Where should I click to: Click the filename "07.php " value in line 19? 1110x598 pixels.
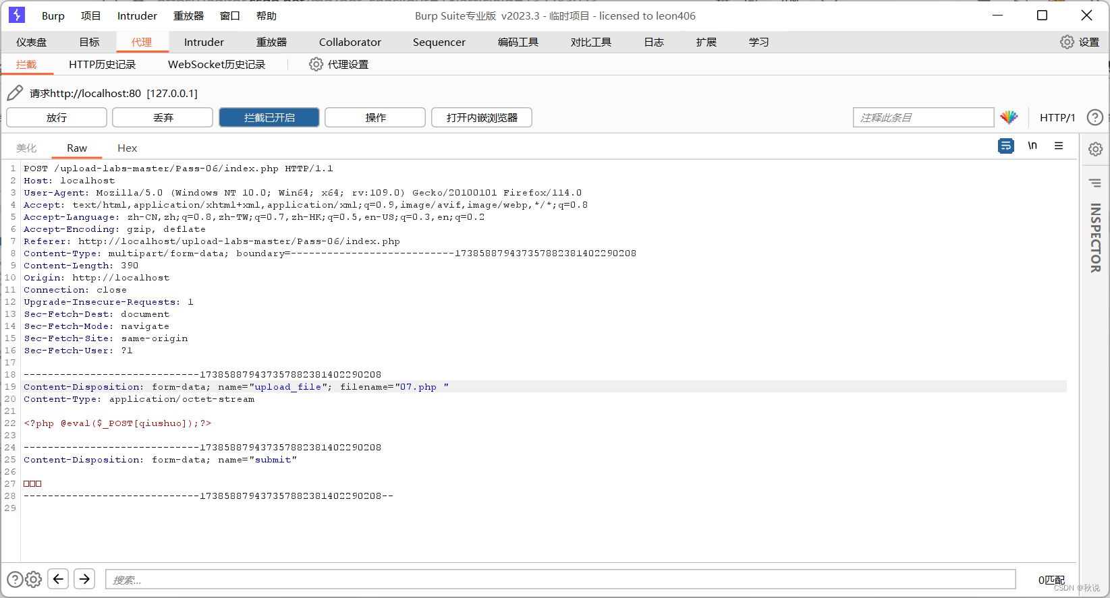pos(422,387)
